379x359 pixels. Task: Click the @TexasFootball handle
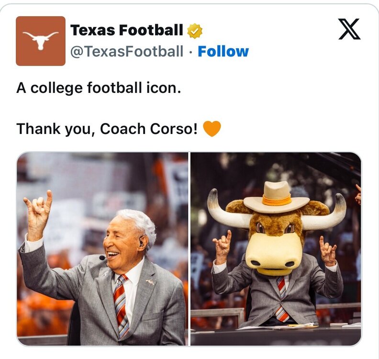(x=127, y=51)
